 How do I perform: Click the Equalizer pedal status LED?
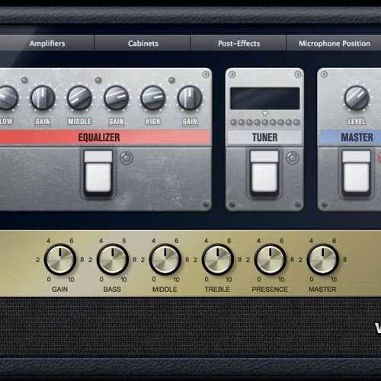pos(126,158)
